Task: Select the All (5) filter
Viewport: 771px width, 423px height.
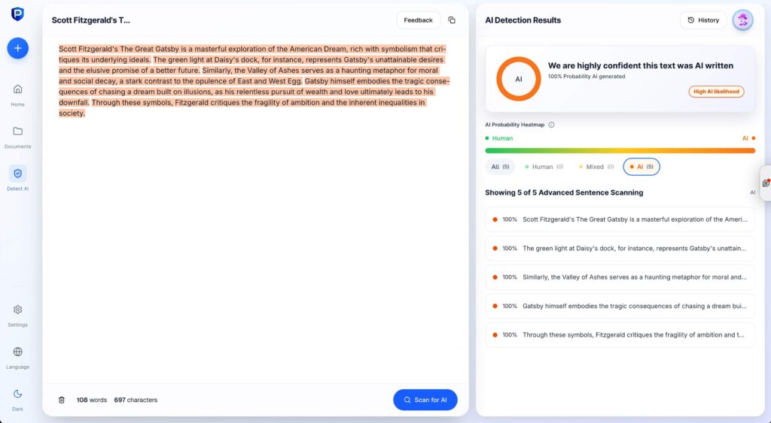Action: 500,167
